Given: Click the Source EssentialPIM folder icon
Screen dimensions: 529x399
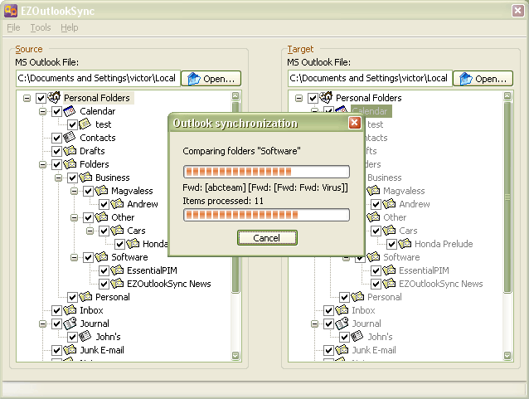Looking at the screenshot, I should 117,270.
